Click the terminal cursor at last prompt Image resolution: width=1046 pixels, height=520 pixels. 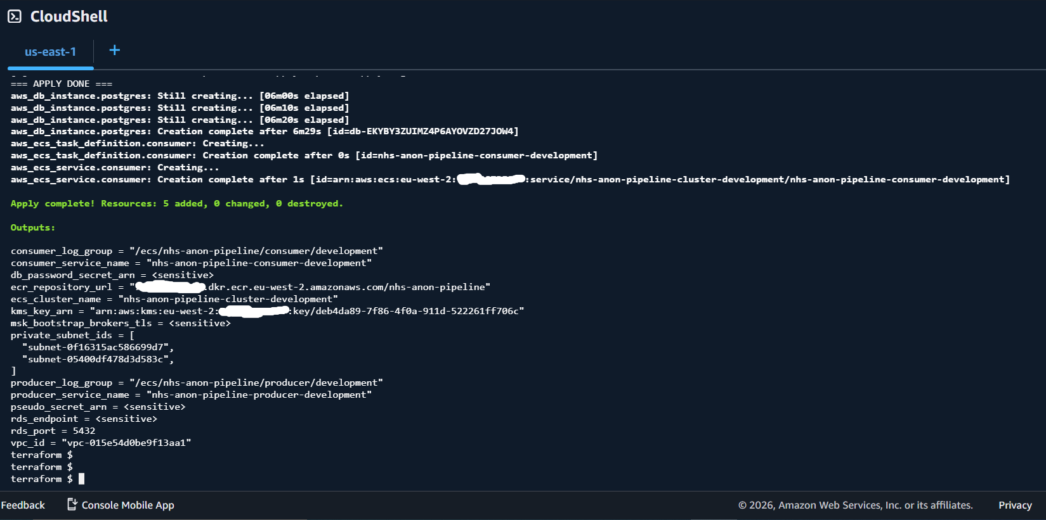tap(81, 479)
